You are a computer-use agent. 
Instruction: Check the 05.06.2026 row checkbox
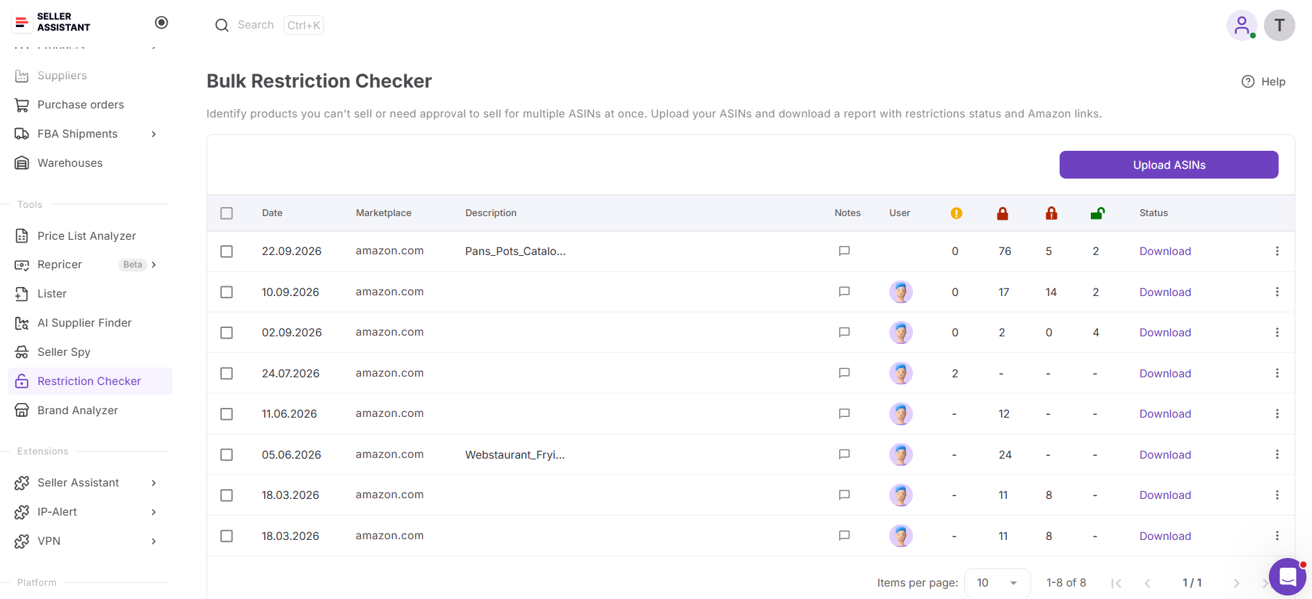227,454
